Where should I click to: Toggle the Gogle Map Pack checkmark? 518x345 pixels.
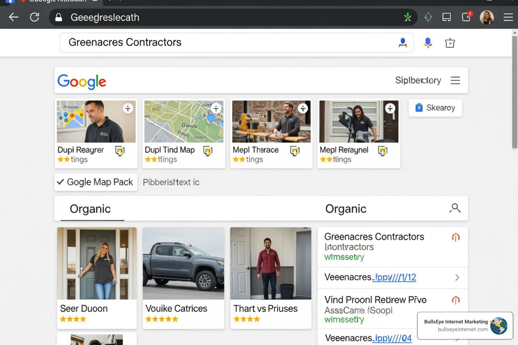(x=61, y=182)
